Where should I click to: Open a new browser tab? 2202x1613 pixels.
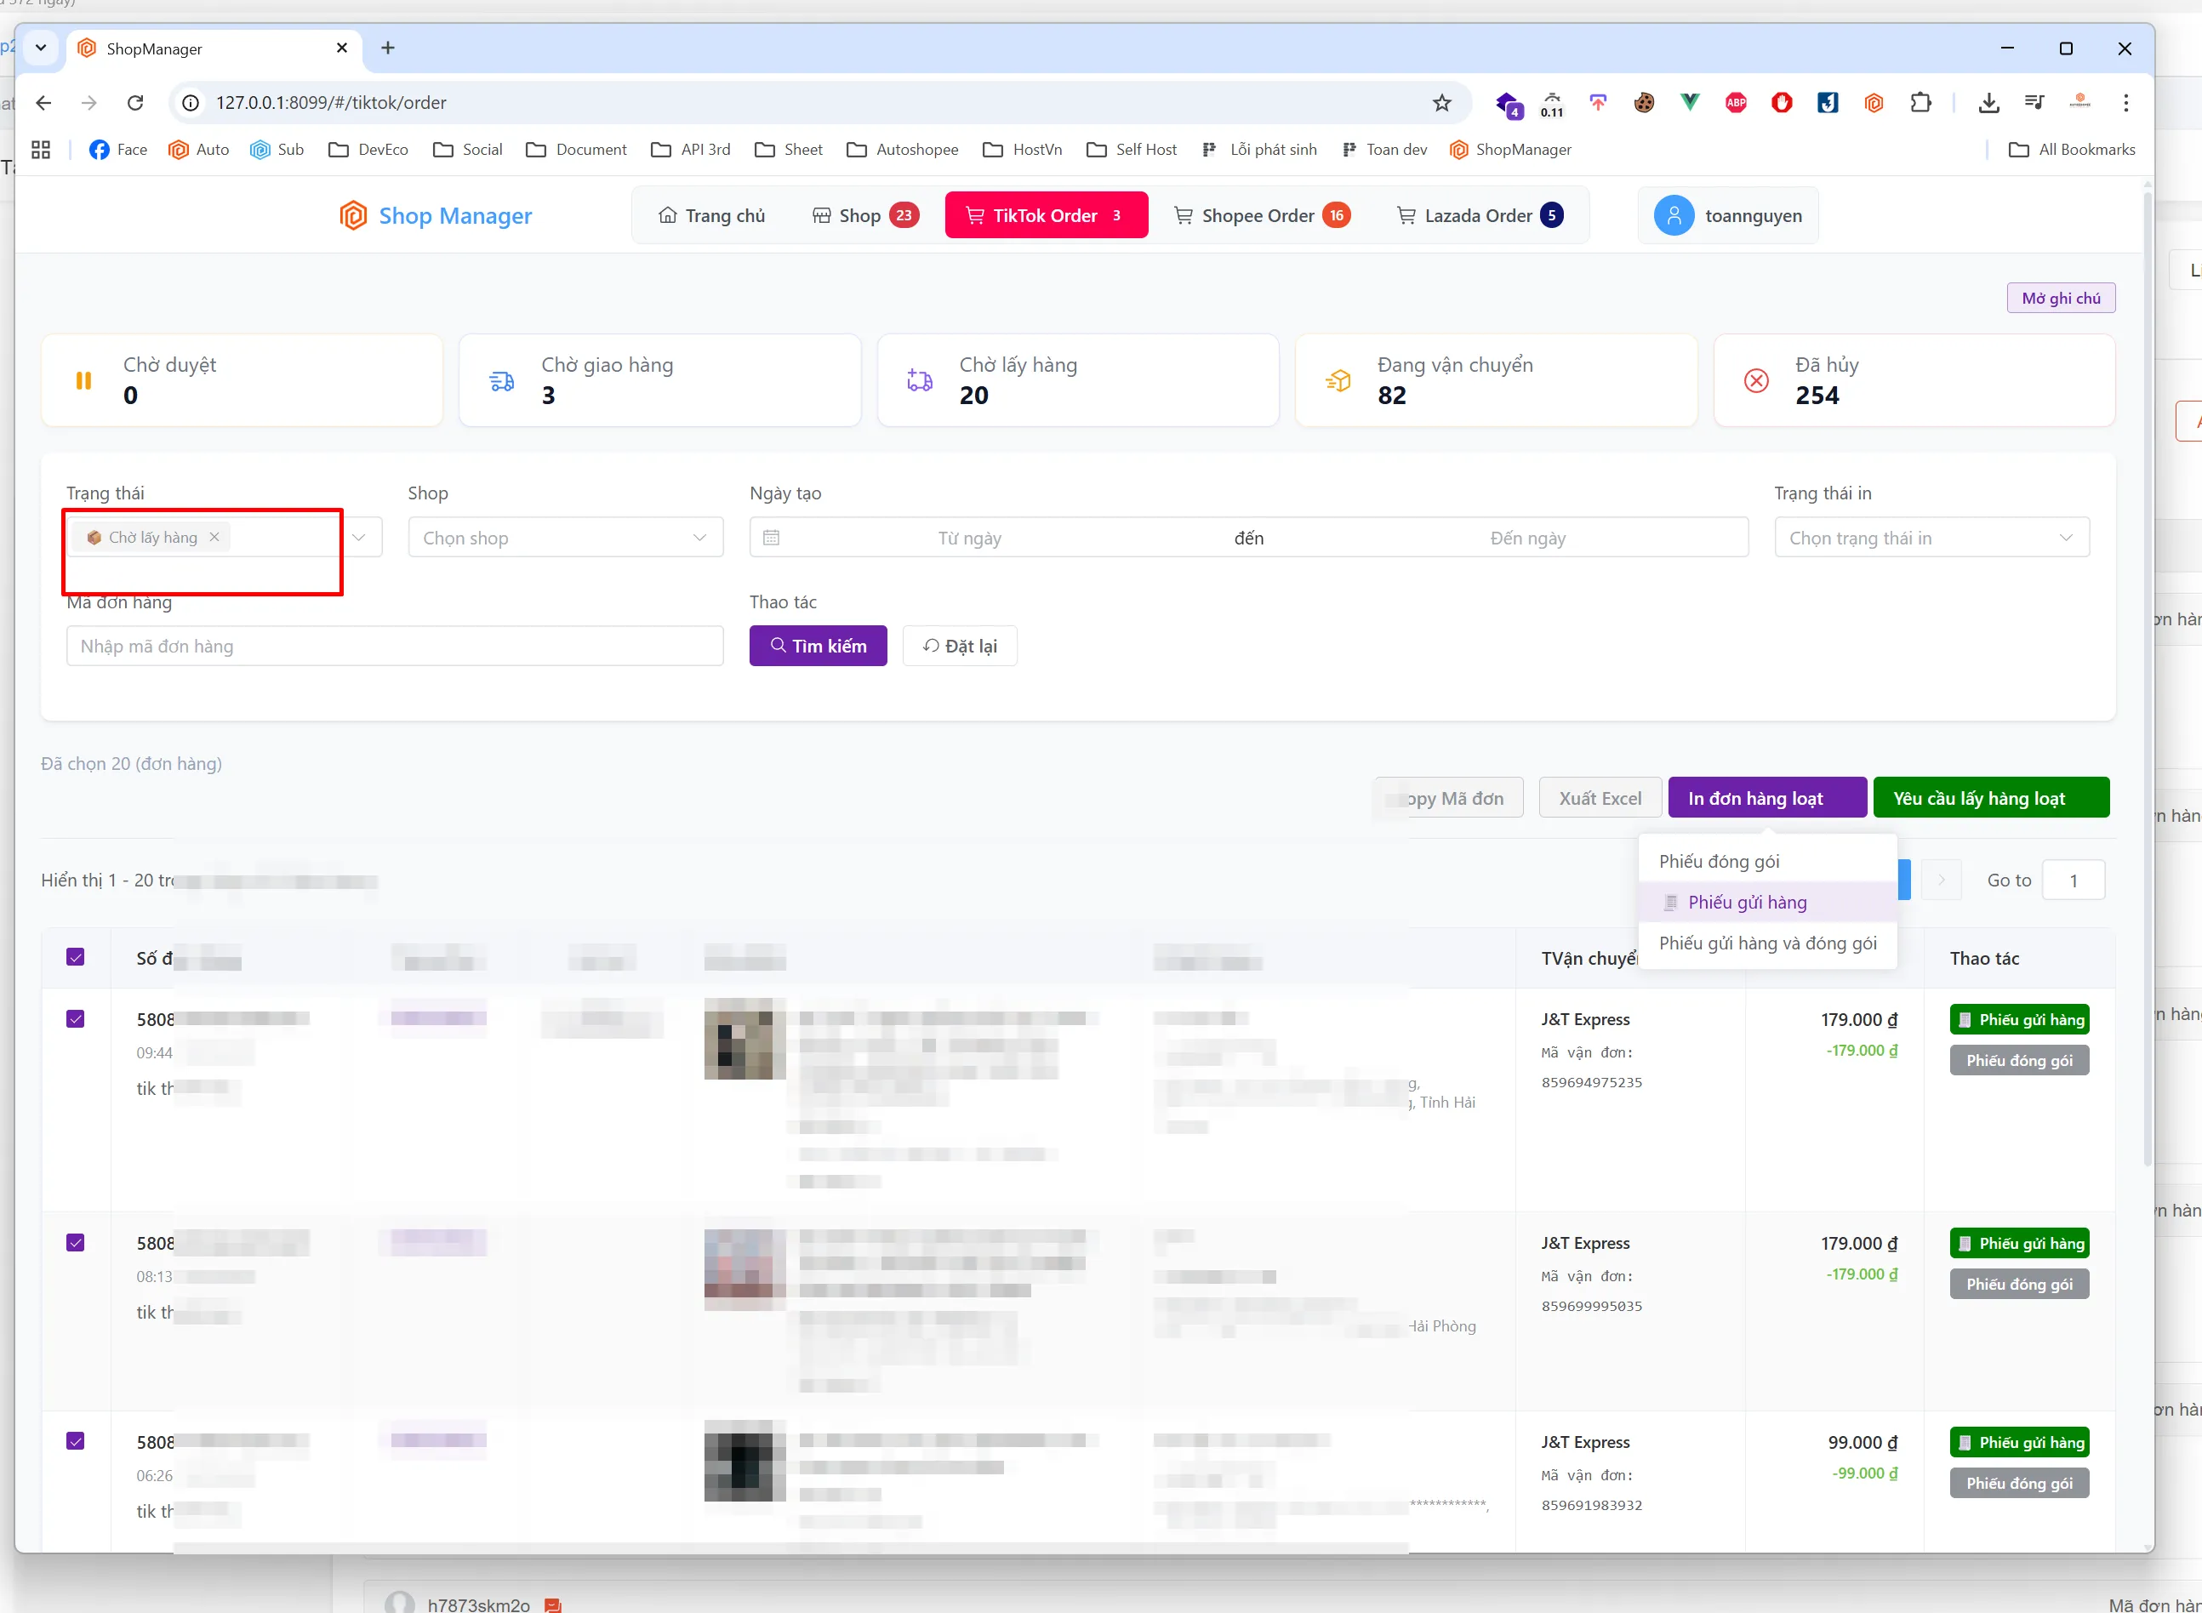(x=388, y=48)
